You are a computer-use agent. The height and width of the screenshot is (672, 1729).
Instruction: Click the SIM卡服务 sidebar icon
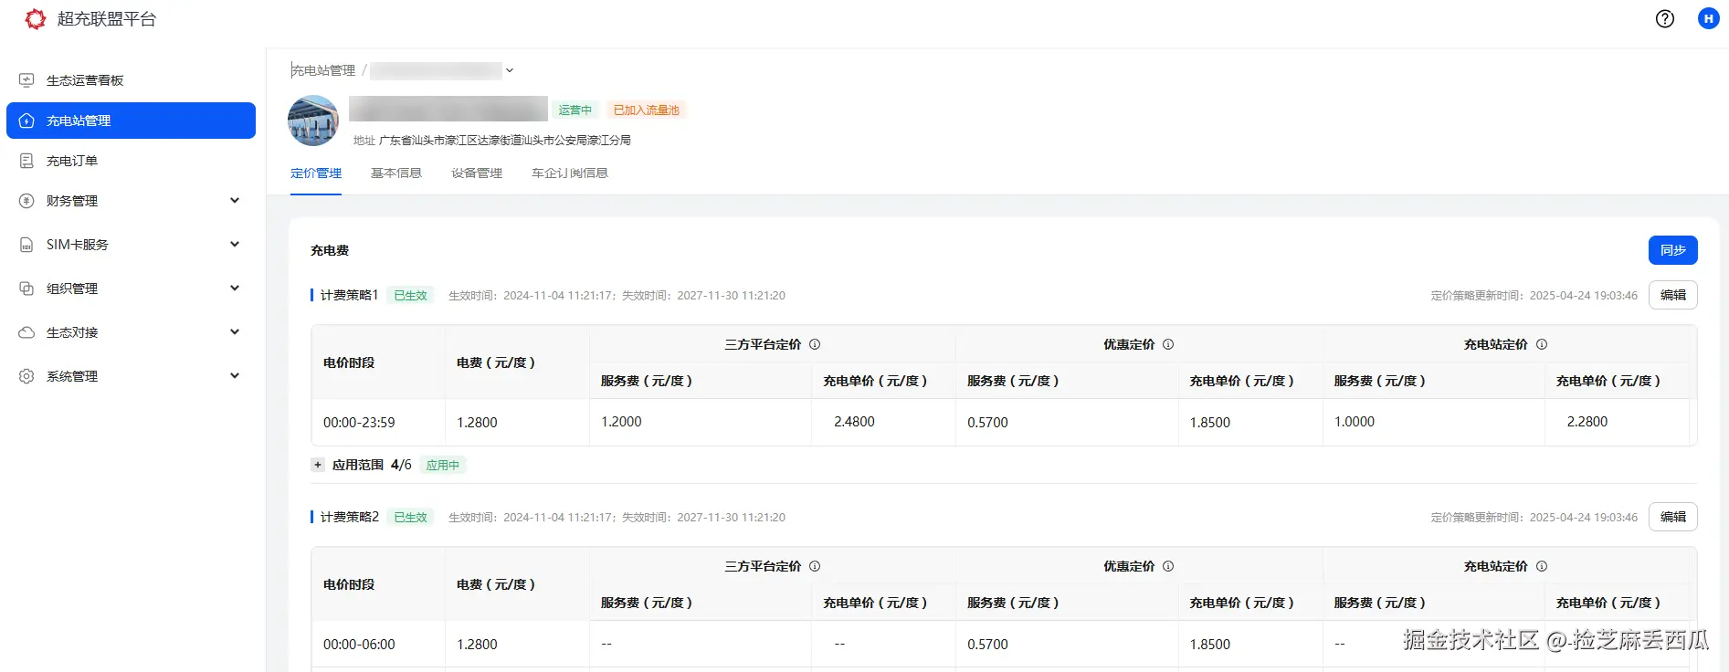pos(26,245)
